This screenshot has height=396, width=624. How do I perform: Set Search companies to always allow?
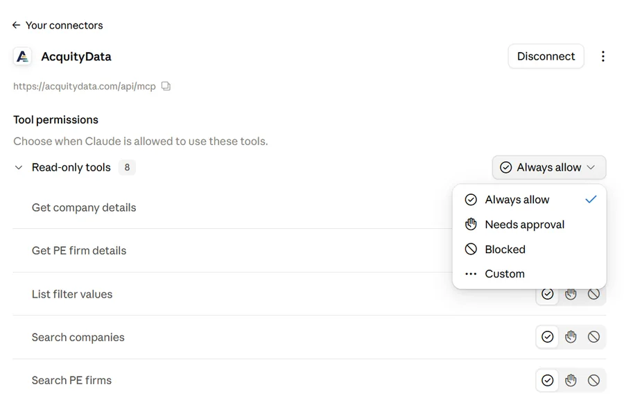point(547,337)
